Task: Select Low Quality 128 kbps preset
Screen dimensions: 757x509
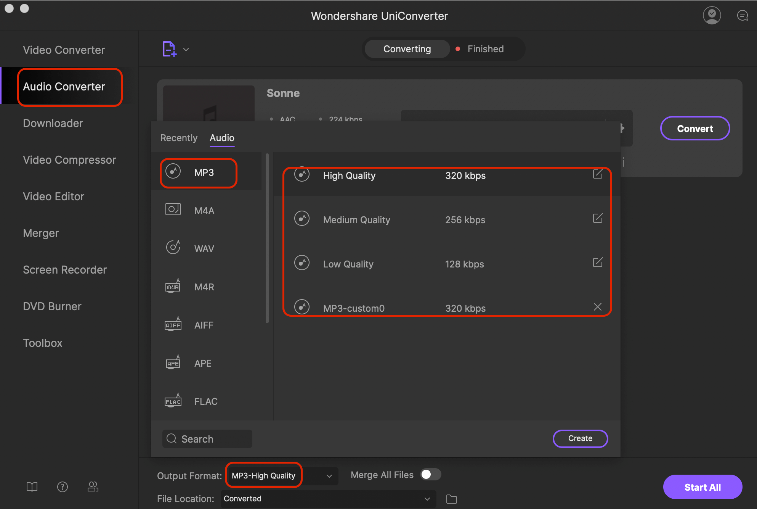Action: coord(348,263)
